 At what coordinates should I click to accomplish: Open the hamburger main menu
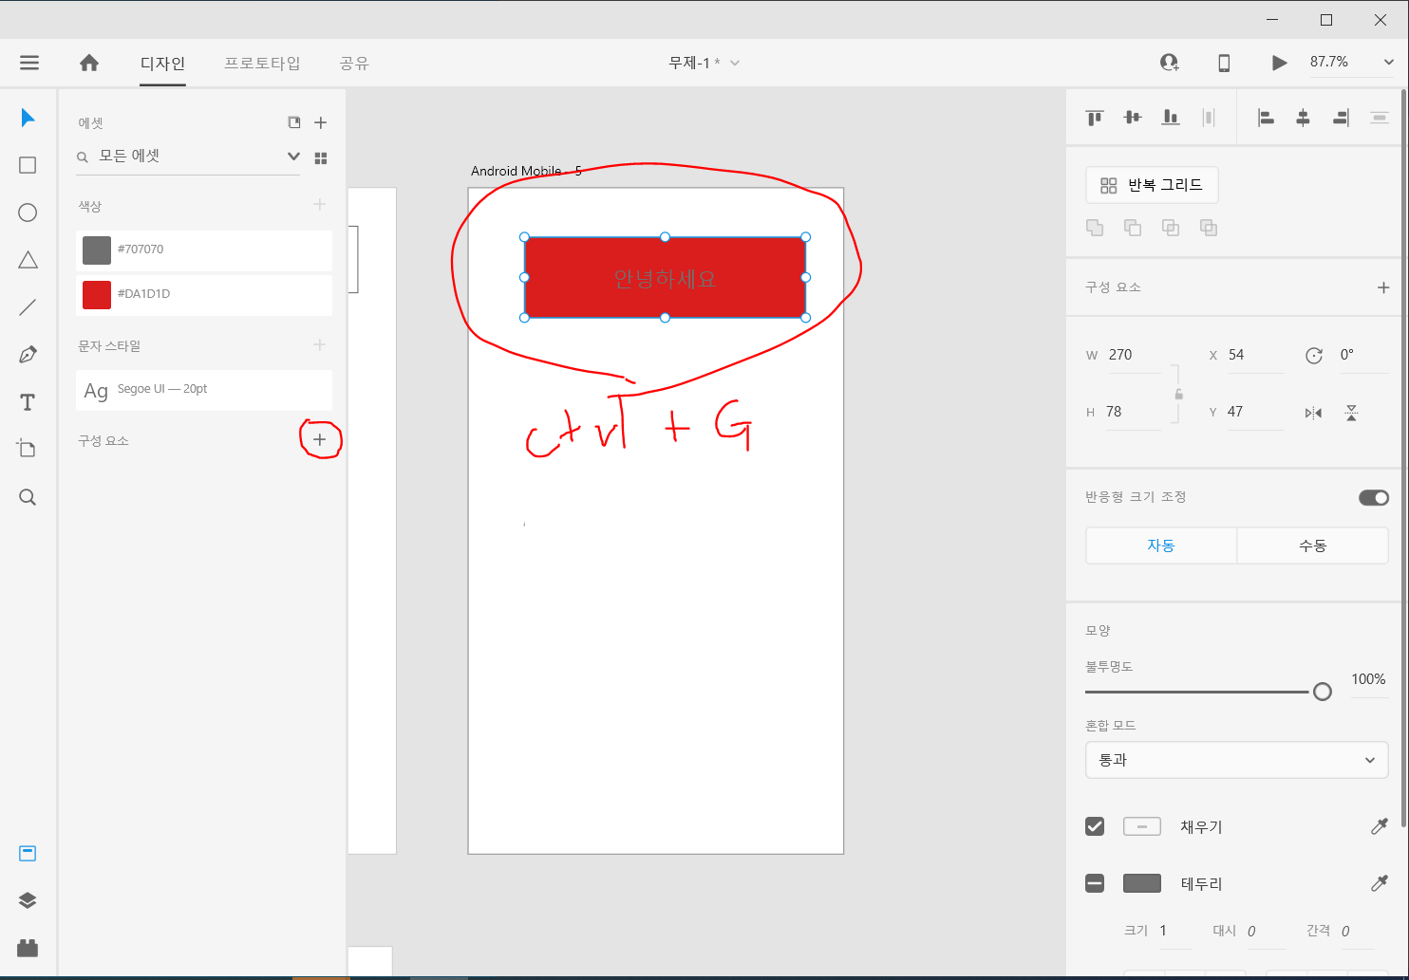pos(29,63)
